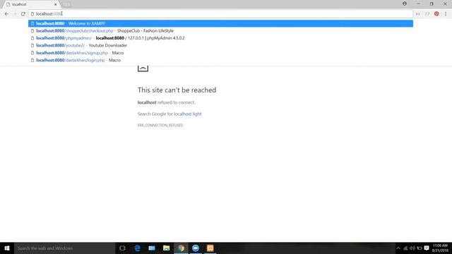The width and height of the screenshot is (452, 254).
Task: Click the ERR_CONNECTION_REFUSED error code text
Action: coord(160,126)
